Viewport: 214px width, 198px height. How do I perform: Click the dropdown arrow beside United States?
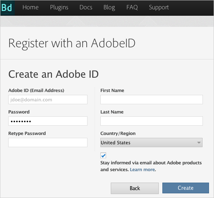click(x=199, y=143)
